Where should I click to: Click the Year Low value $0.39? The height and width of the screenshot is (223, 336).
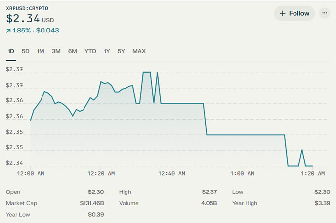tap(96, 215)
